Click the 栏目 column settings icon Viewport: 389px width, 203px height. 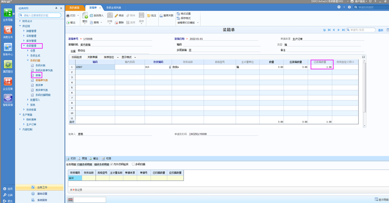click(103, 158)
